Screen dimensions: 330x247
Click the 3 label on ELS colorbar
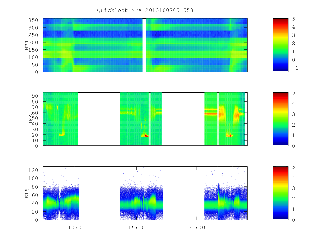tap(293, 188)
